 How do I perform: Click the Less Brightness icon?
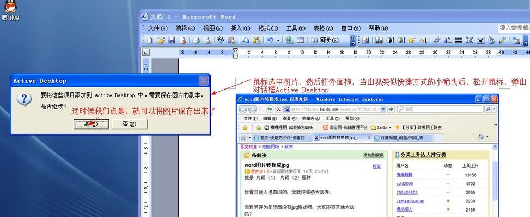pos(423,40)
